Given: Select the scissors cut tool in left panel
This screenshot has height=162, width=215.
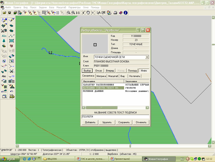Looking at the screenshot, I should tap(4, 31).
